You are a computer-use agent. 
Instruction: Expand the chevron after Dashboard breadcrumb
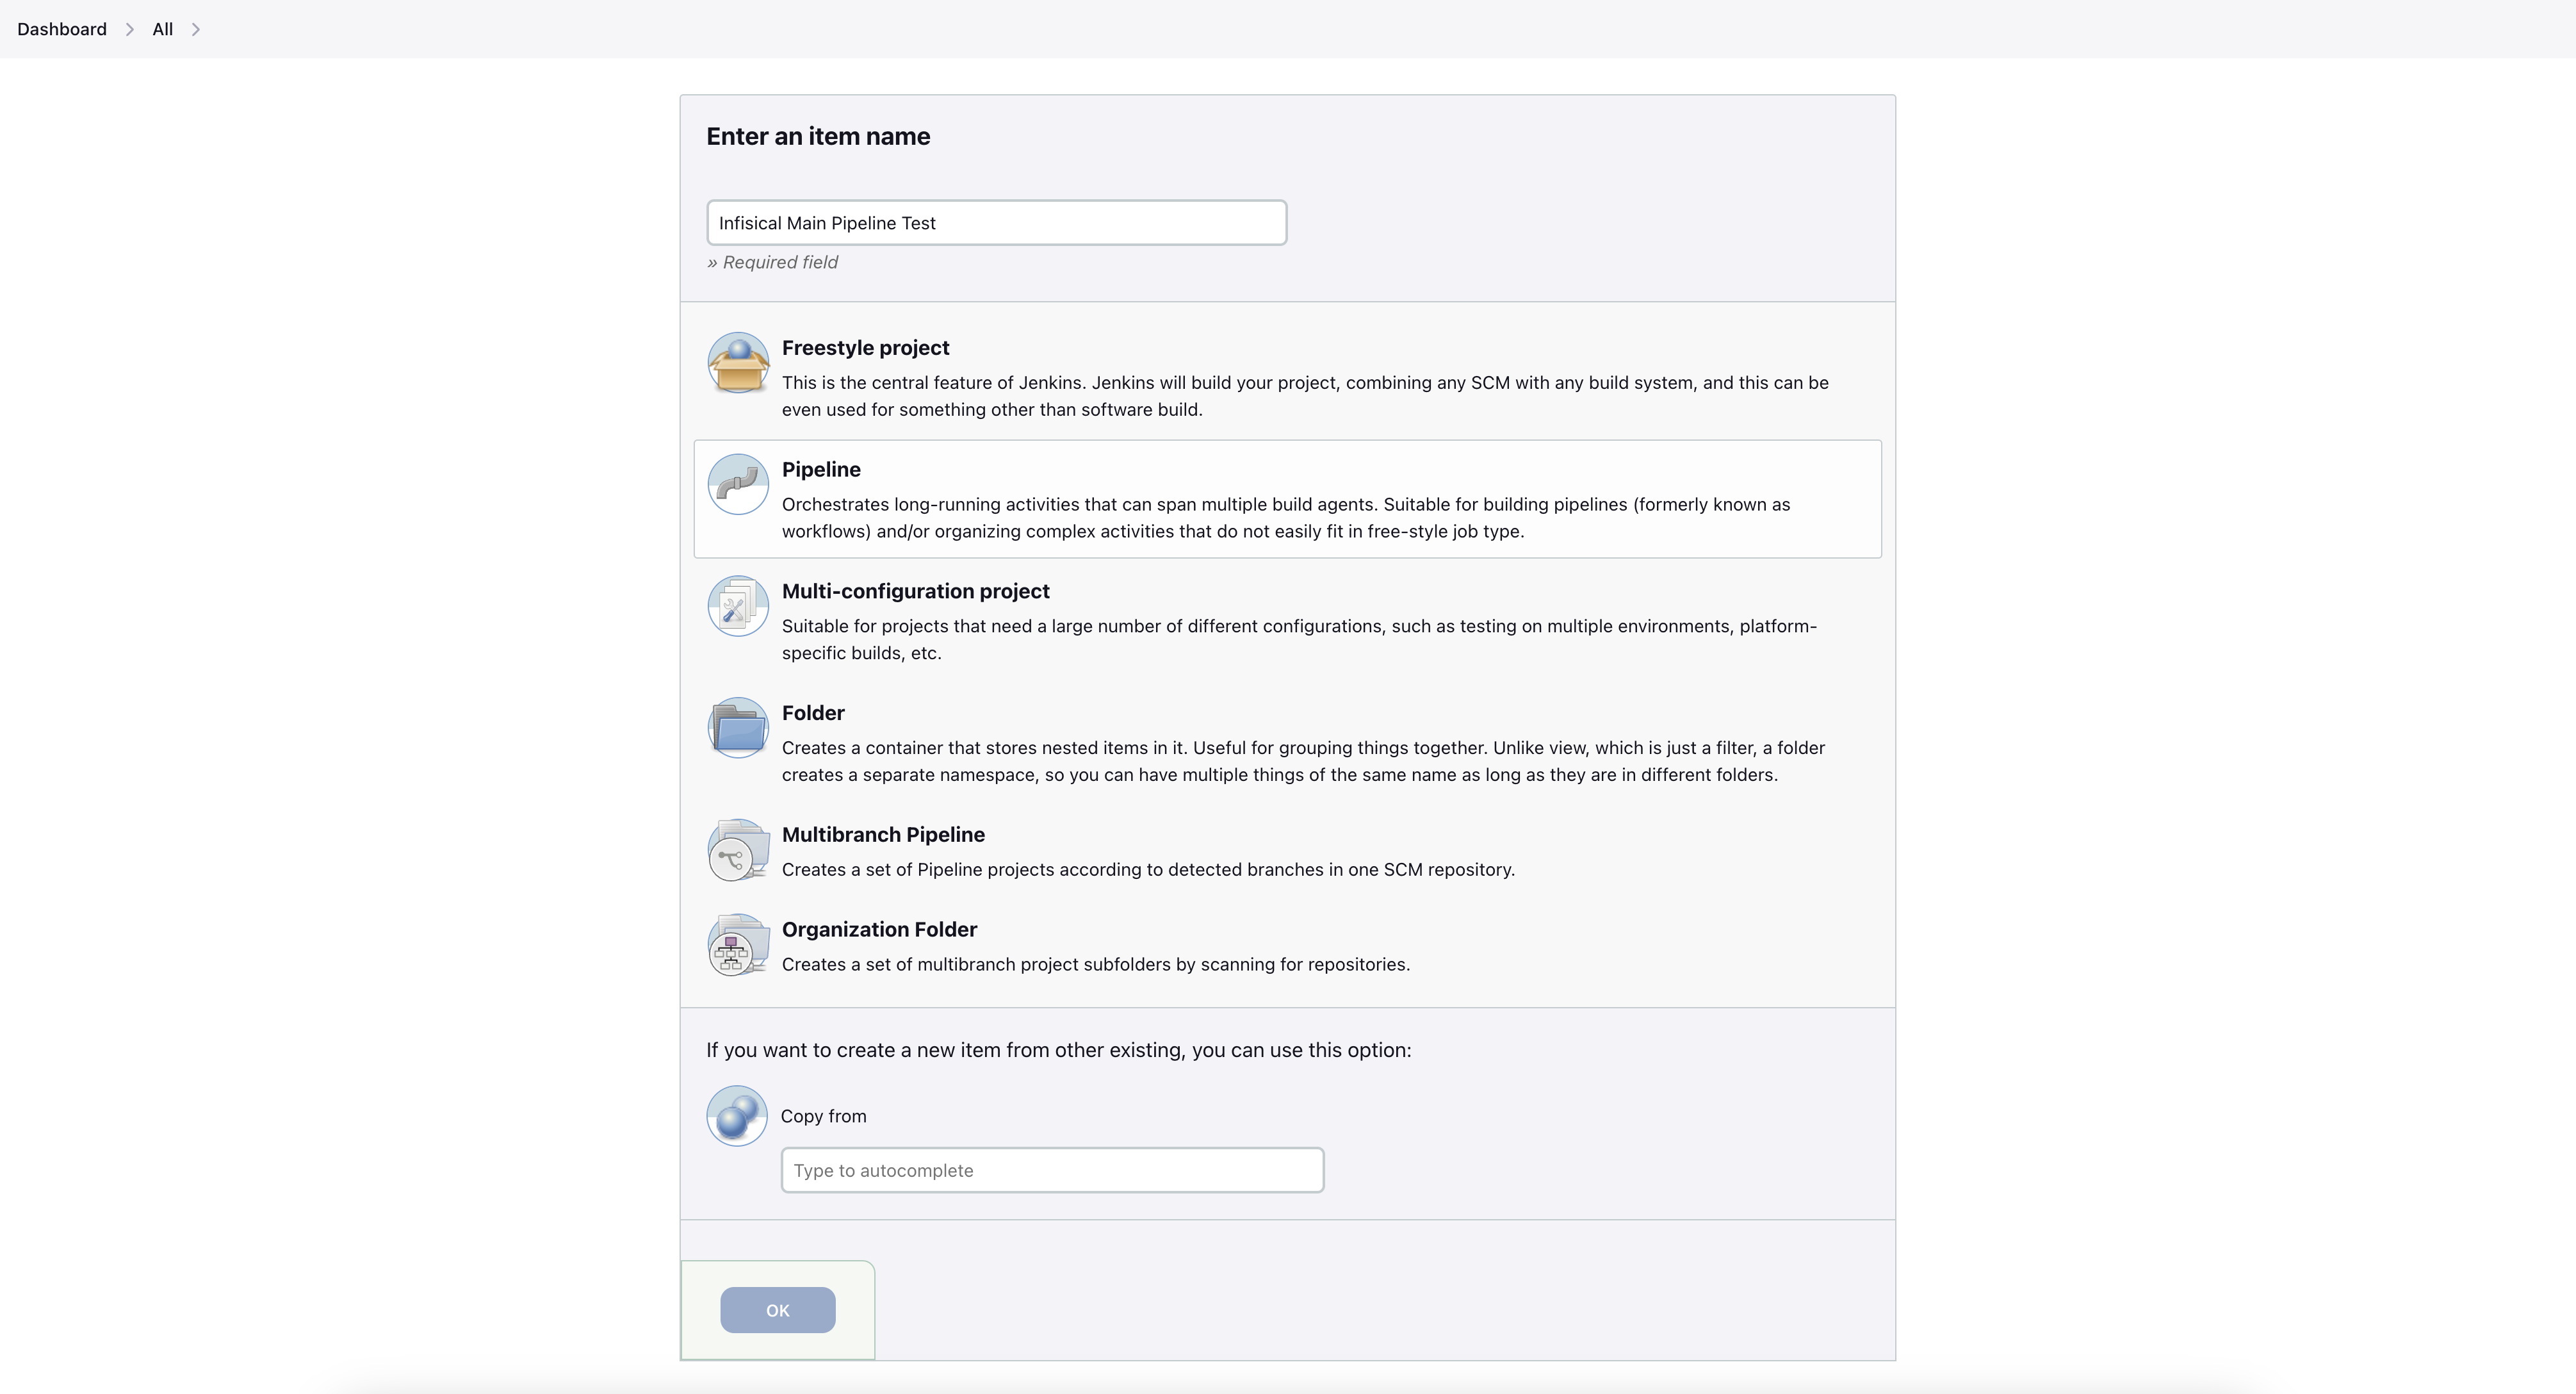129,29
